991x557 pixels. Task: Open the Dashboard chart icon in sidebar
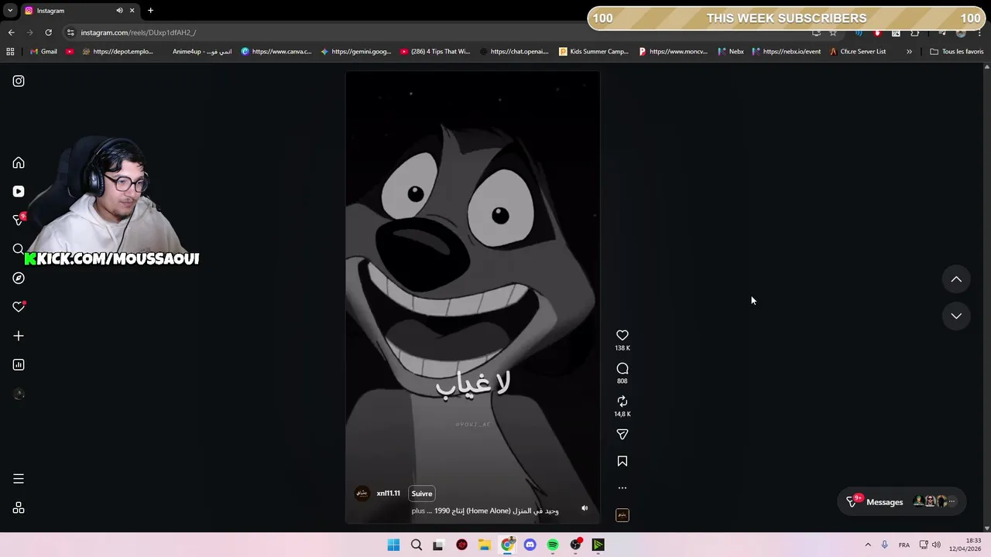pos(19,365)
